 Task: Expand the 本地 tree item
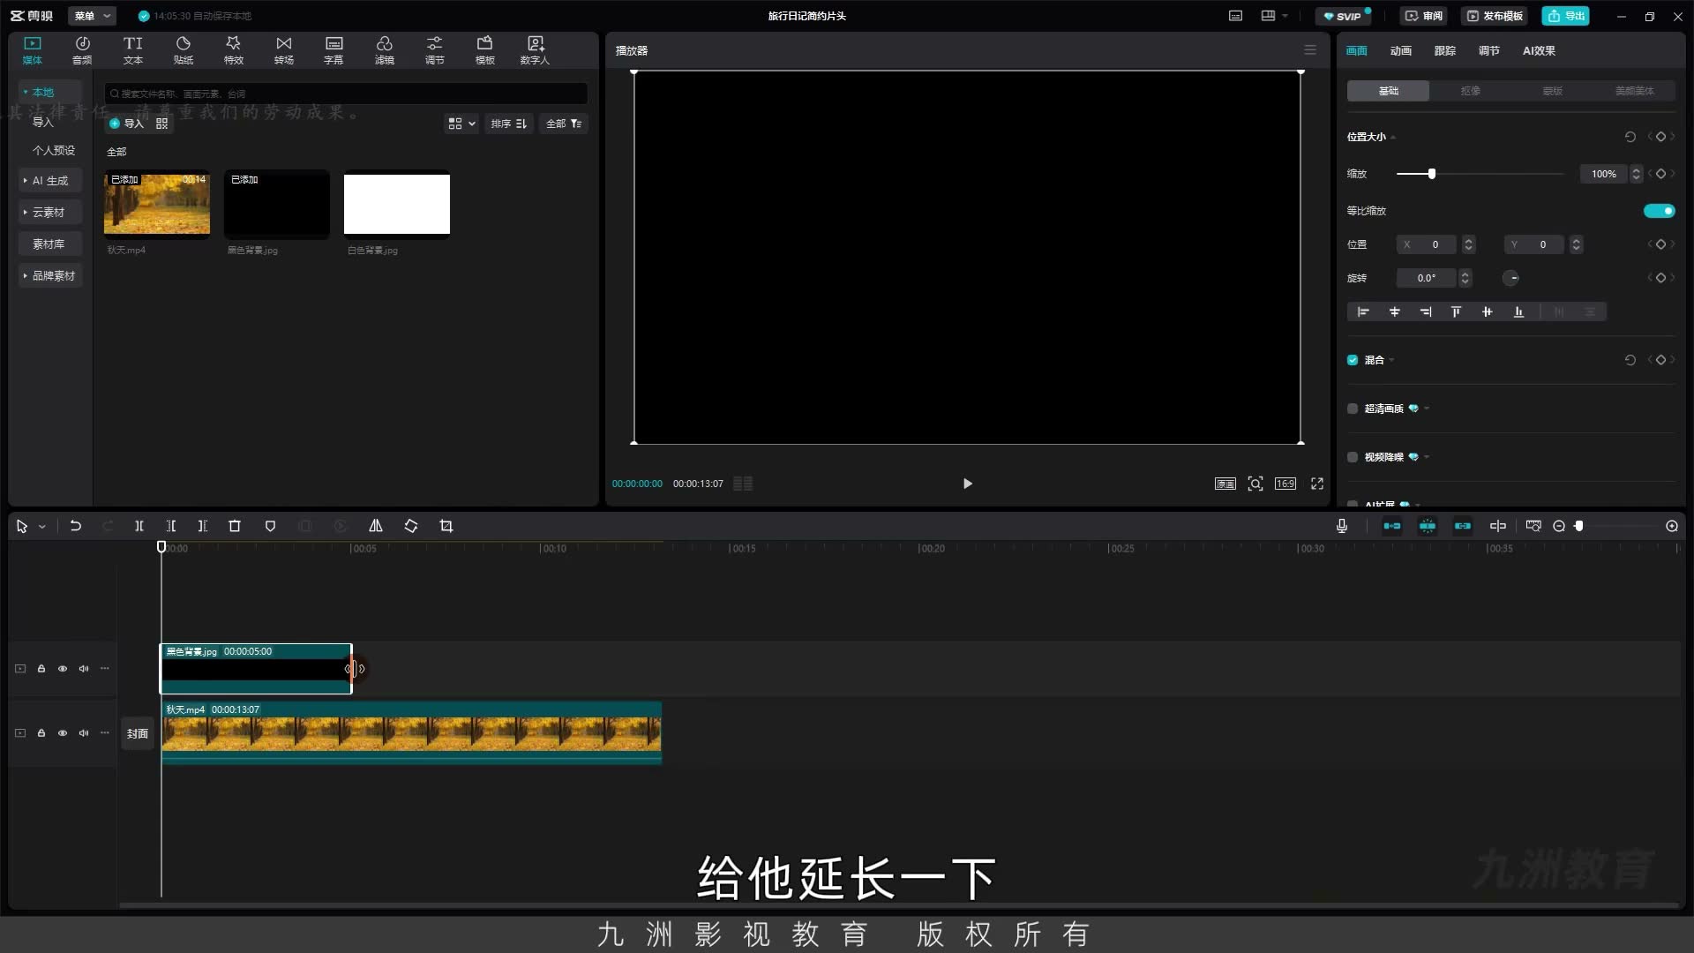pos(49,92)
